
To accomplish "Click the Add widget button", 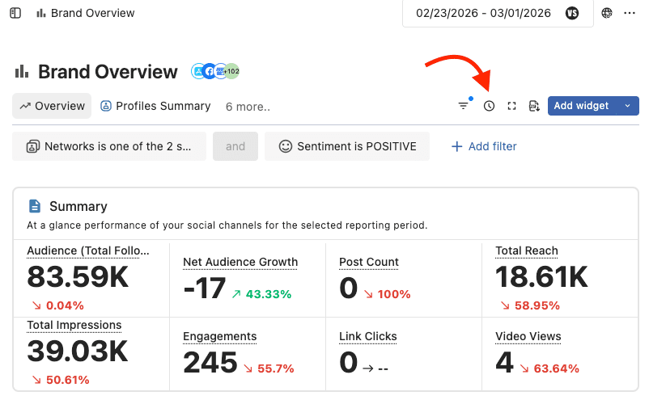I will click(x=581, y=106).
